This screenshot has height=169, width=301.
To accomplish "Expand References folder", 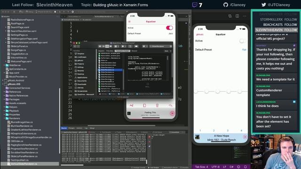I will click(4, 92).
